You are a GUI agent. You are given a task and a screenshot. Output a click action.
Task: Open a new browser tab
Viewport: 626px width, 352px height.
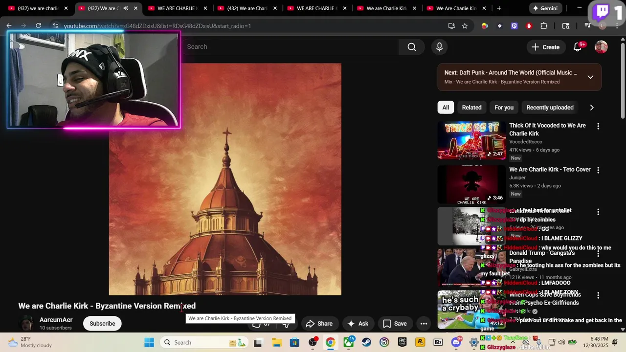click(x=499, y=8)
